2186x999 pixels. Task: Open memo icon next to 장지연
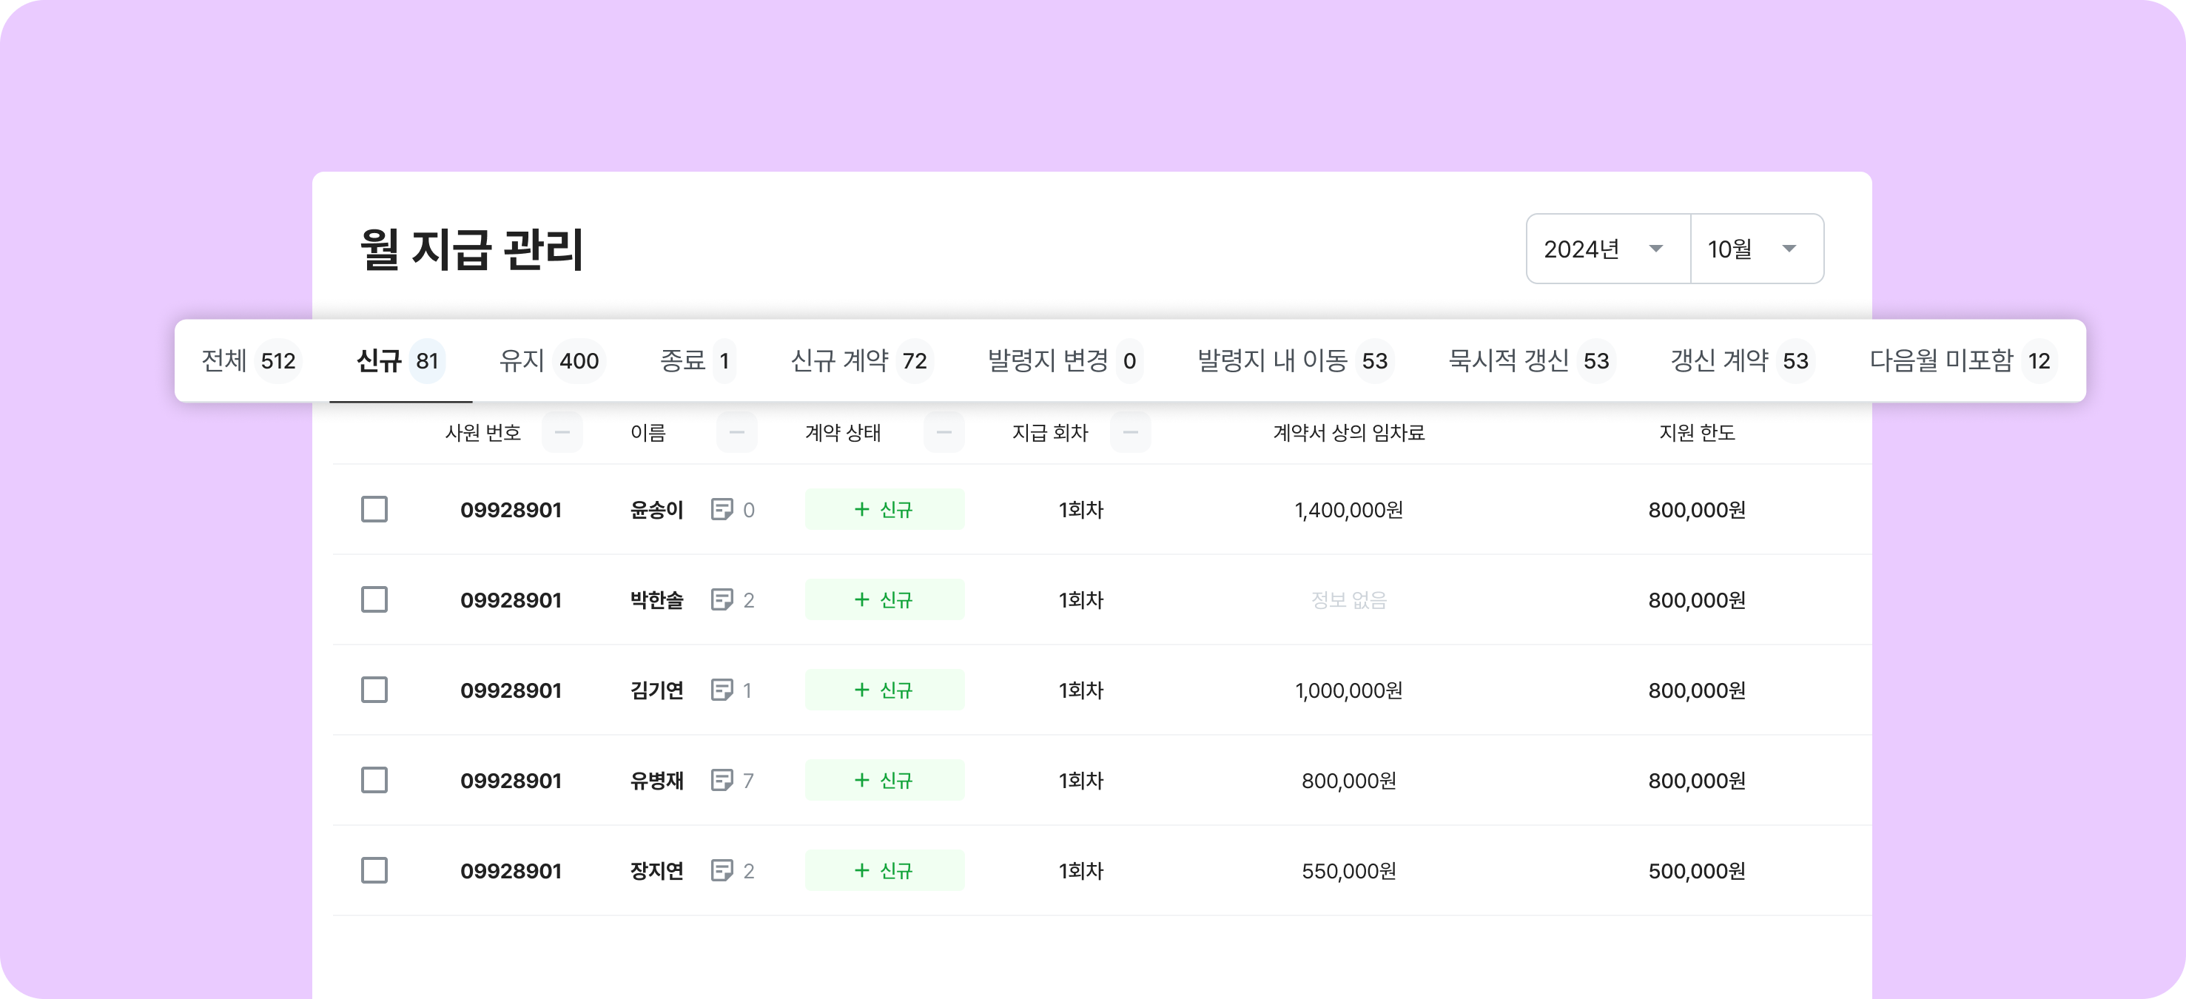722,871
